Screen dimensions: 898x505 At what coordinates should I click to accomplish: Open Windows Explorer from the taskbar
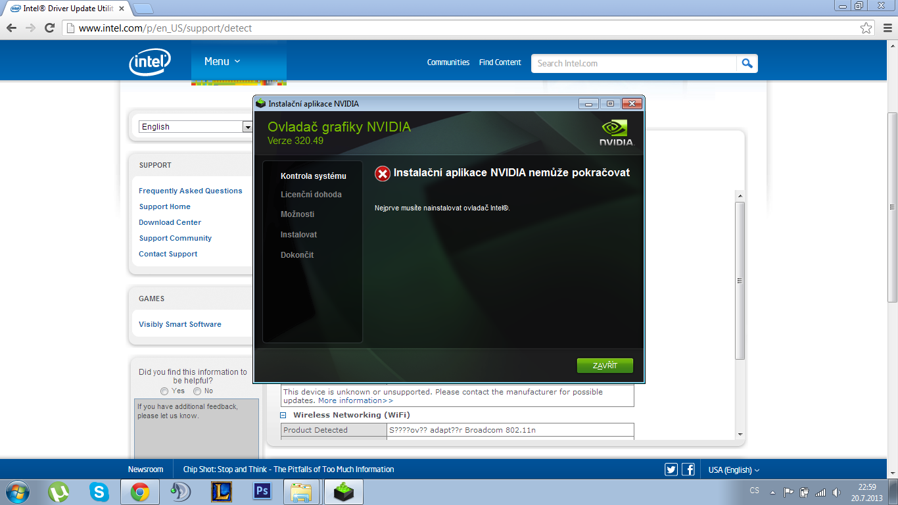click(302, 492)
